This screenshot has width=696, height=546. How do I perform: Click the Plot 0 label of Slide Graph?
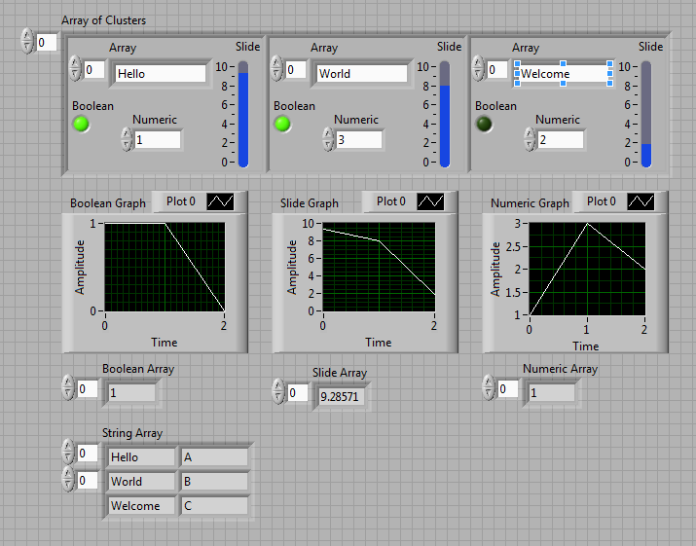(391, 201)
